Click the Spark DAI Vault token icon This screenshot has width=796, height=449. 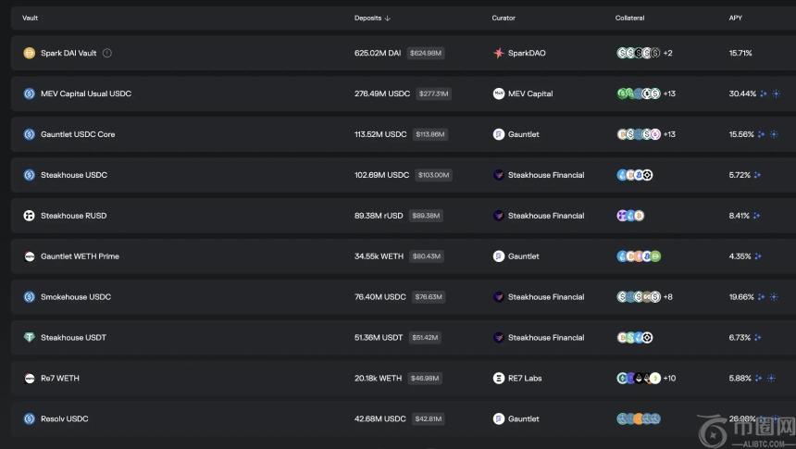pyautogui.click(x=29, y=54)
